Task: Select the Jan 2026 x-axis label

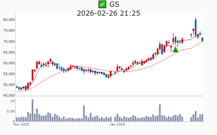Action: point(117,125)
